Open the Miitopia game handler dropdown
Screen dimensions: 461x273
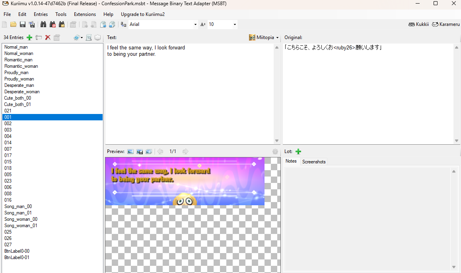(264, 37)
